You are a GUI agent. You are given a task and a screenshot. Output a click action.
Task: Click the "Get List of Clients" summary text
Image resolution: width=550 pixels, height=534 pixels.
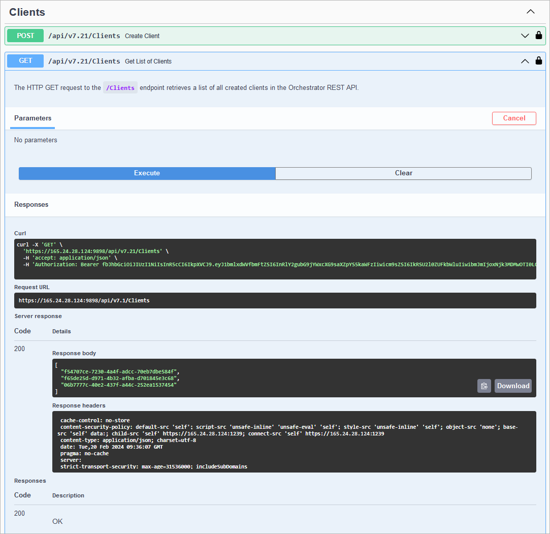[x=148, y=61]
